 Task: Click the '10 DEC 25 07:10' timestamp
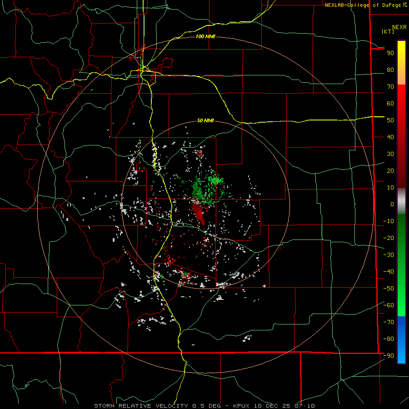coord(284,406)
